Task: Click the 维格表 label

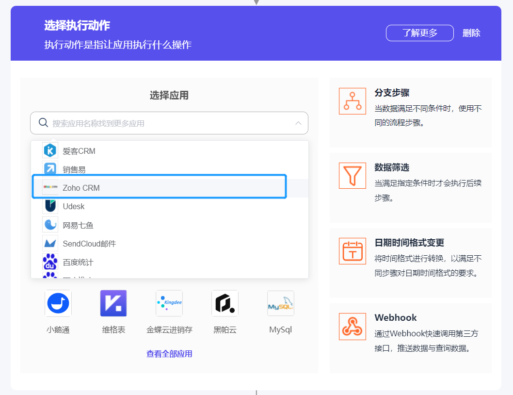Action: click(x=113, y=329)
